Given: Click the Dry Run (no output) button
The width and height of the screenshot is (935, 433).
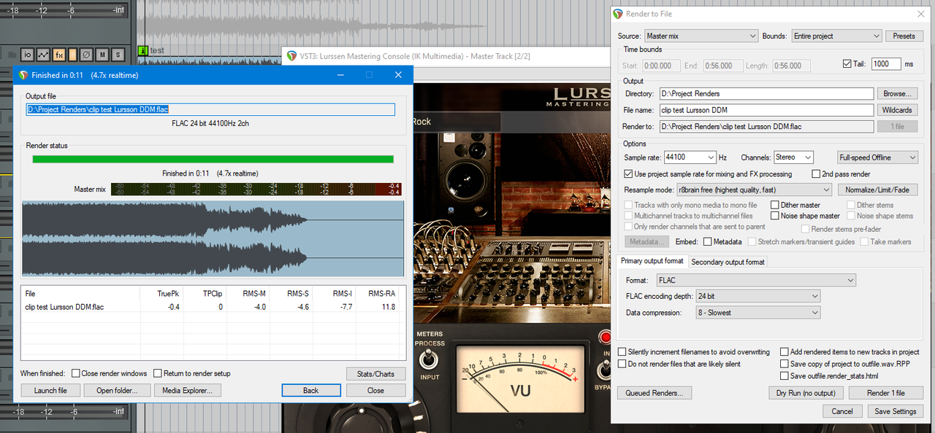Looking at the screenshot, I should pyautogui.click(x=806, y=393).
